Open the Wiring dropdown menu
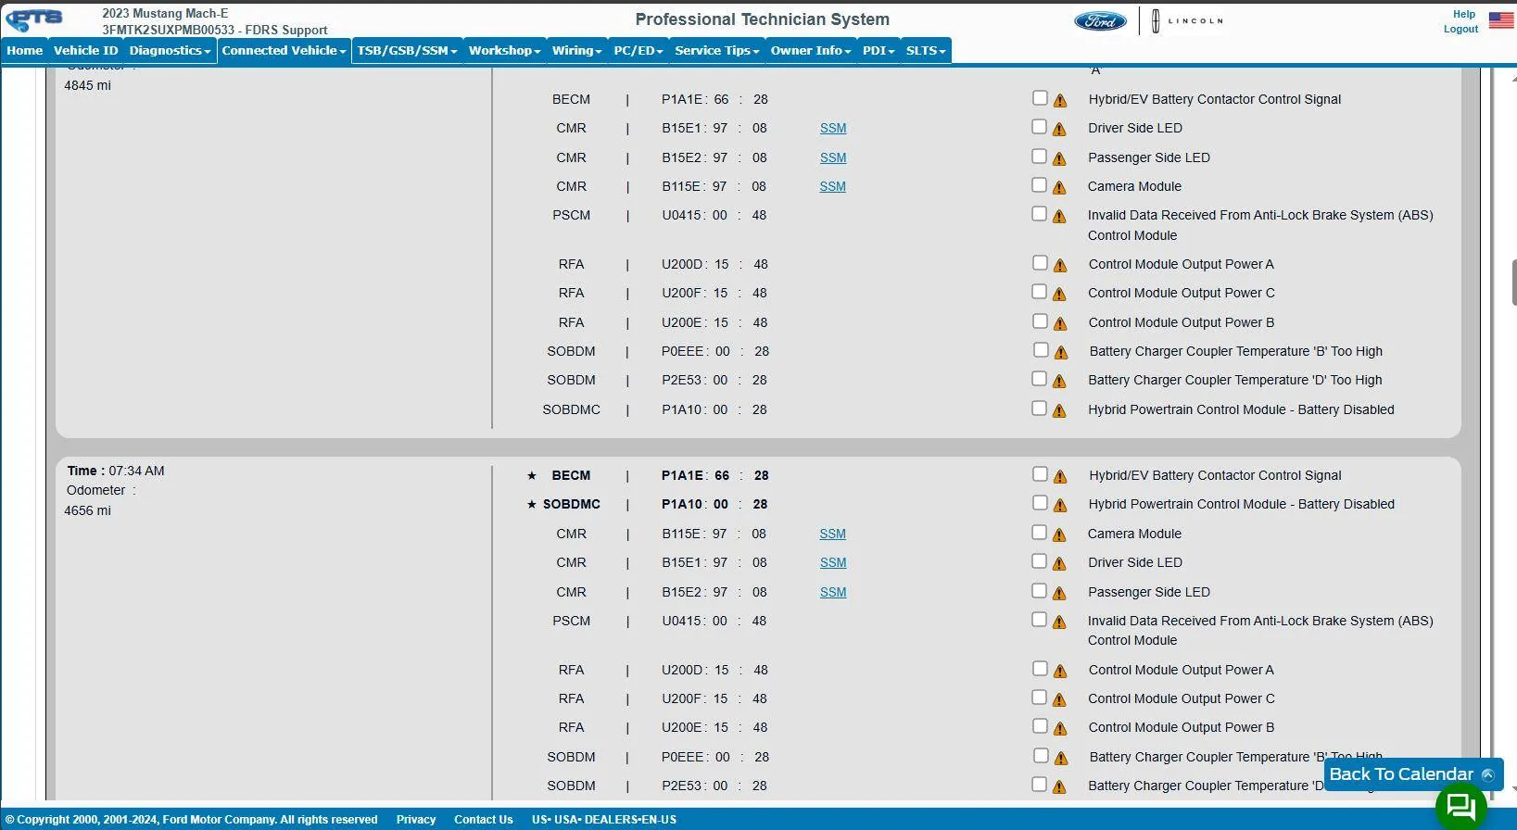 coord(576,51)
